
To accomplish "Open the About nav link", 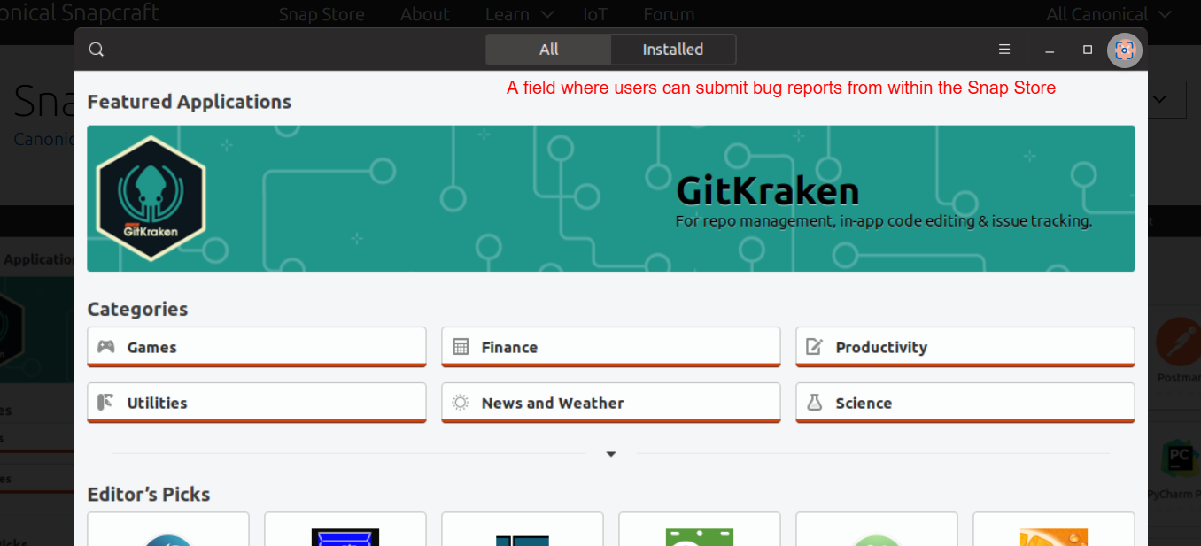I will click(425, 14).
